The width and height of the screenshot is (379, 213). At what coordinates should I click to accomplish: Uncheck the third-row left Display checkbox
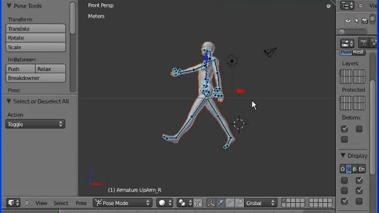(345, 201)
